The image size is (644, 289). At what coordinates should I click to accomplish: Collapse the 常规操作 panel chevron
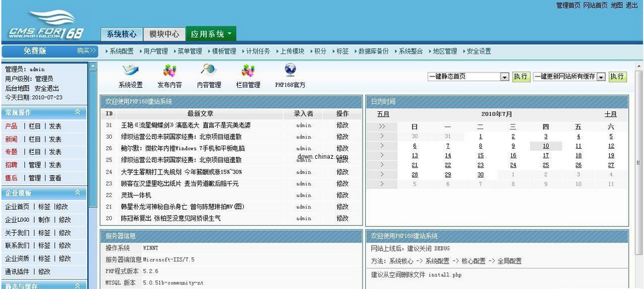[x=77, y=112]
